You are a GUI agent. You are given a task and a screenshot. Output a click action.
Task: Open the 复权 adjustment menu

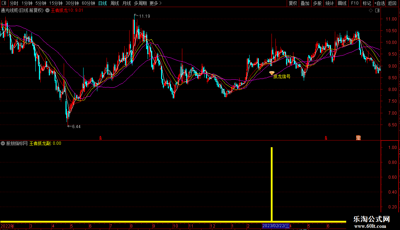(x=293, y=3)
